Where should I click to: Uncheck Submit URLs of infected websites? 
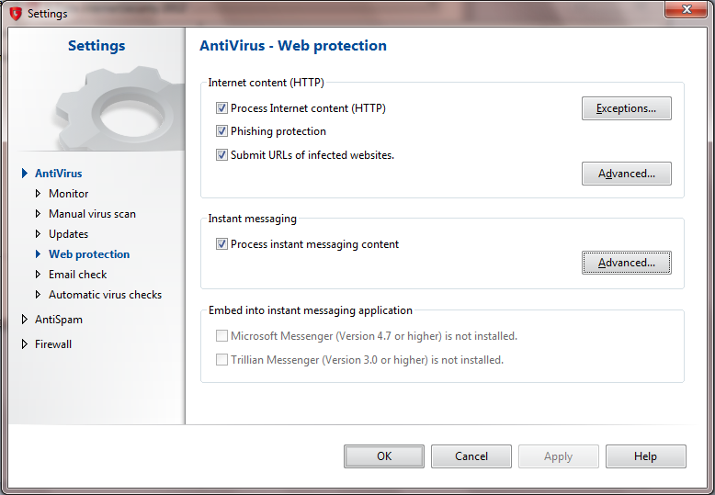pyautogui.click(x=221, y=155)
